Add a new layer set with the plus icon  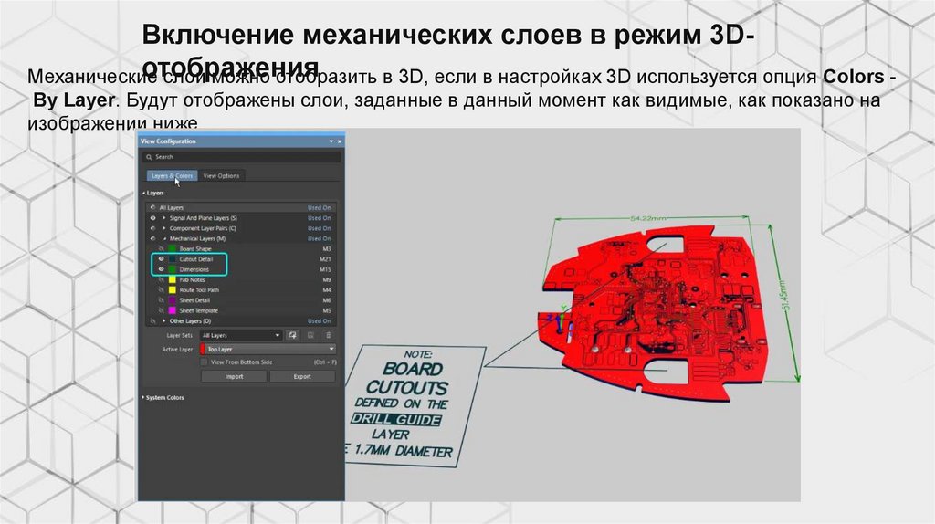coord(293,336)
